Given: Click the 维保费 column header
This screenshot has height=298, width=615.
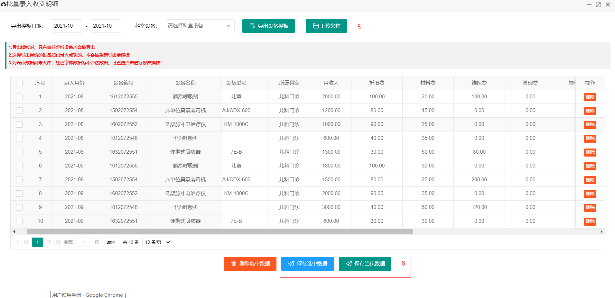Looking at the screenshot, I should (x=479, y=83).
